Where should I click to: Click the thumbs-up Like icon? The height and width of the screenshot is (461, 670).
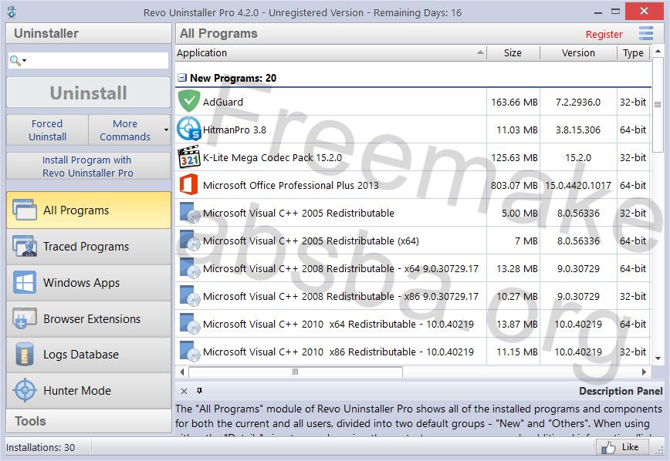608,447
